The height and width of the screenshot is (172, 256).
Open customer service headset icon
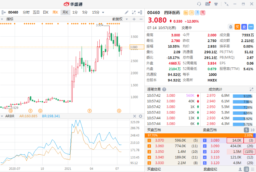pos(199,4)
